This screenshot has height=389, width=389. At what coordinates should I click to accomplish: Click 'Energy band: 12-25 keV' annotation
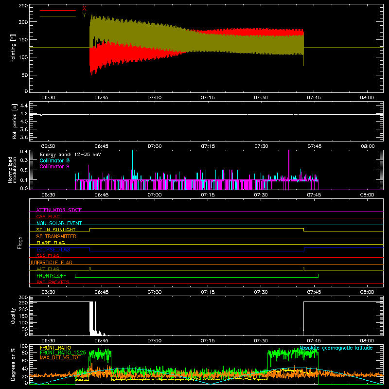pos(71,155)
